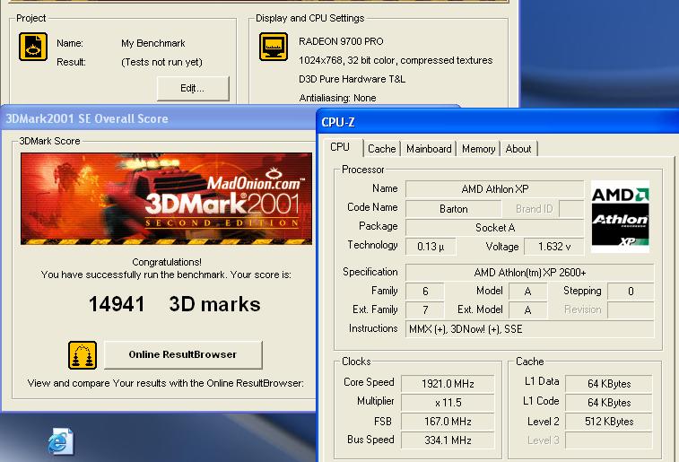The image size is (679, 462).
Task: Click the Name field showing AMD Athlon XP
Action: (x=494, y=189)
